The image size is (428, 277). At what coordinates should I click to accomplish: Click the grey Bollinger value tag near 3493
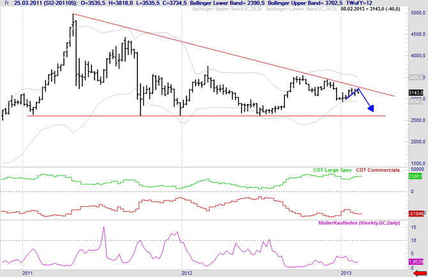416,77
